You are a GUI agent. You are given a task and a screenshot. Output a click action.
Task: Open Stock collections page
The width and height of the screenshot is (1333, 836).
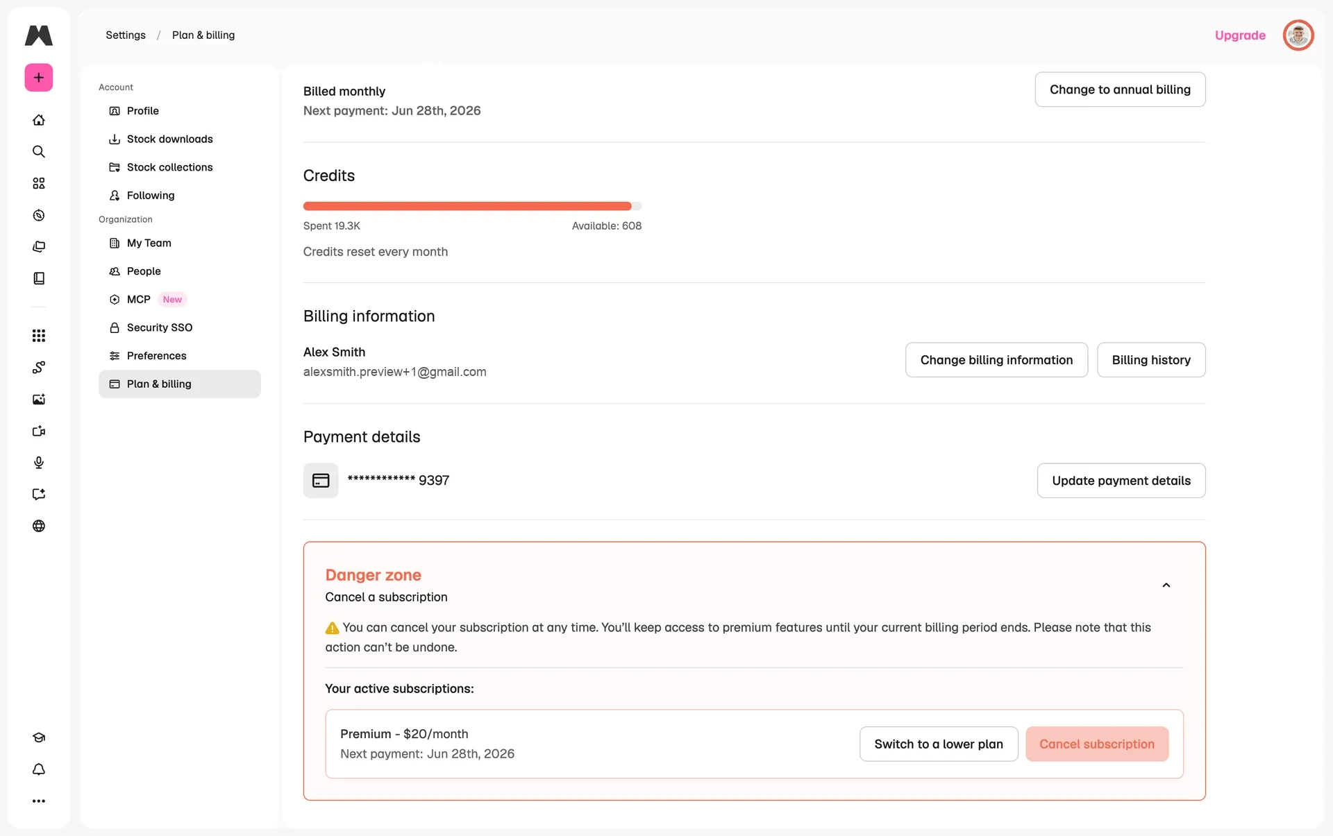pyautogui.click(x=179, y=167)
